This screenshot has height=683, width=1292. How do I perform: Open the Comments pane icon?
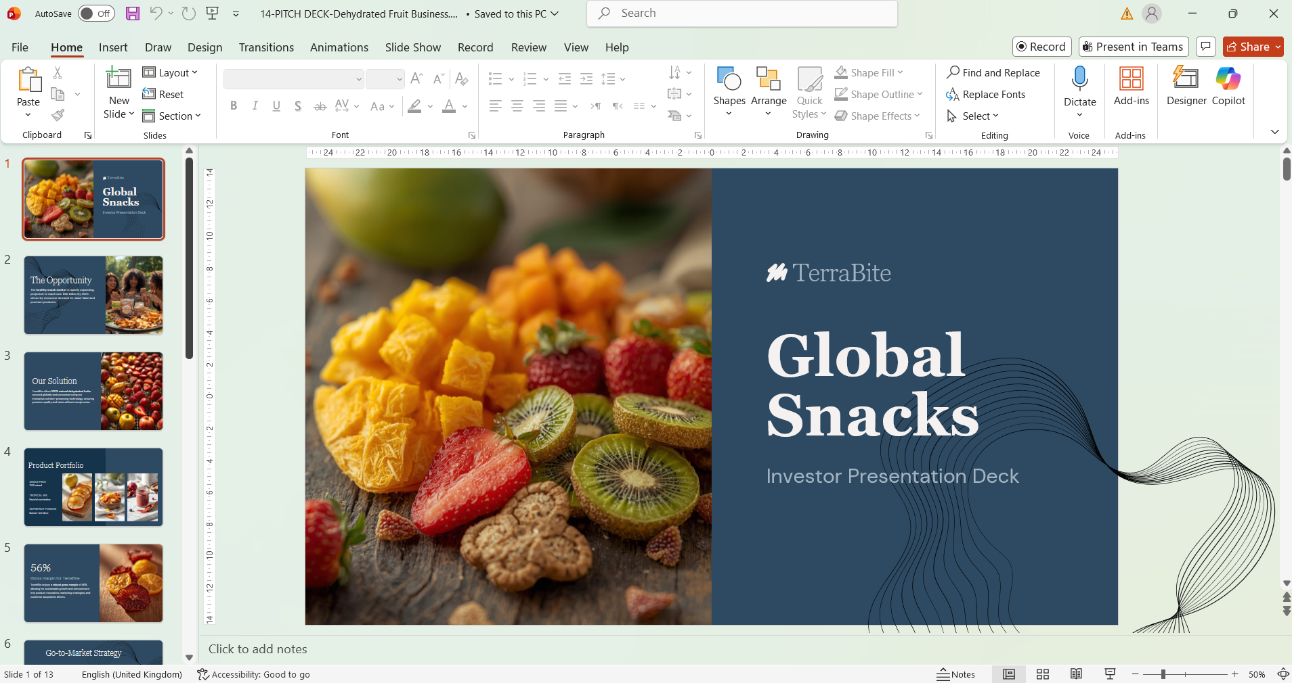point(1205,47)
